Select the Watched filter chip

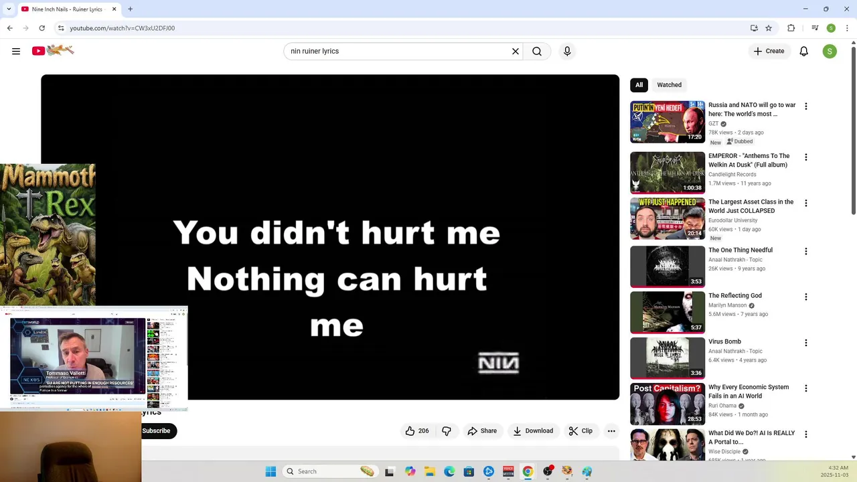[x=669, y=85]
